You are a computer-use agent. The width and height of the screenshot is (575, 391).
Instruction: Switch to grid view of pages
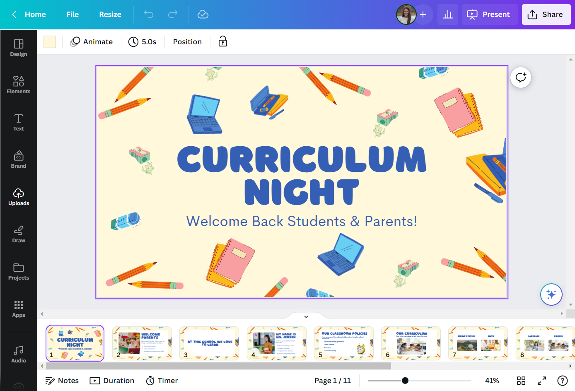521,381
